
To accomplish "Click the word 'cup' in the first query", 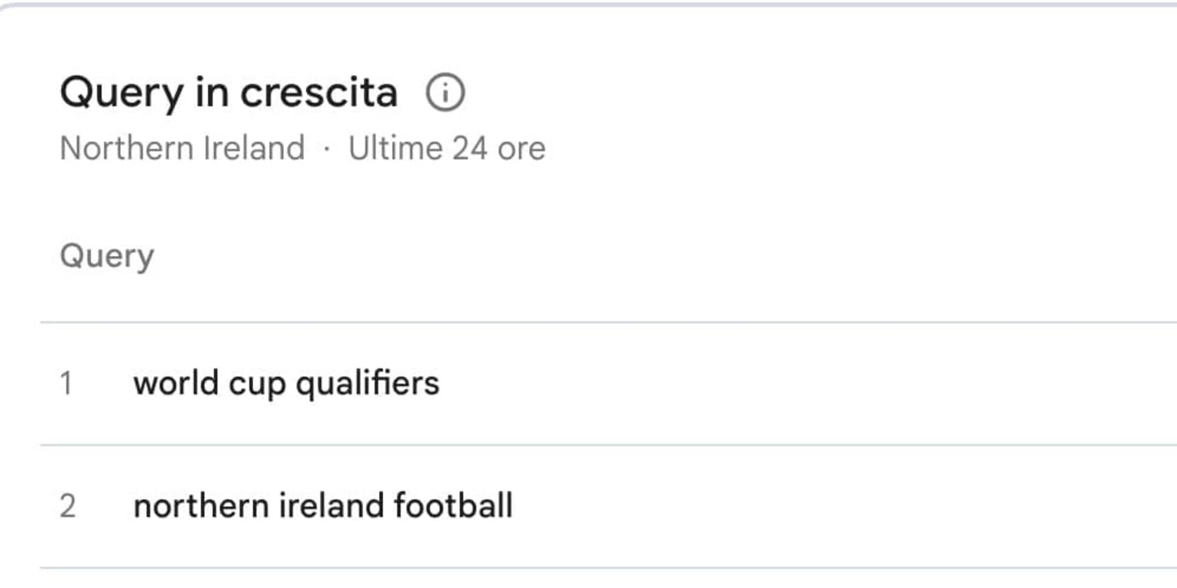I will tap(257, 385).
